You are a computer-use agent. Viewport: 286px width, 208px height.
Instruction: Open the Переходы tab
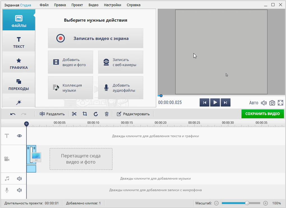(19, 84)
